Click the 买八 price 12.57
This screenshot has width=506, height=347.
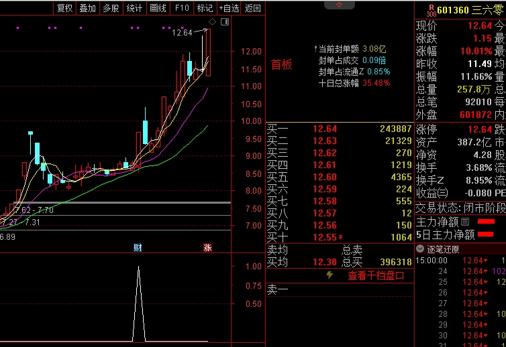[325, 213]
